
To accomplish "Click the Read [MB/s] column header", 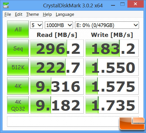I will [x=57, y=35].
